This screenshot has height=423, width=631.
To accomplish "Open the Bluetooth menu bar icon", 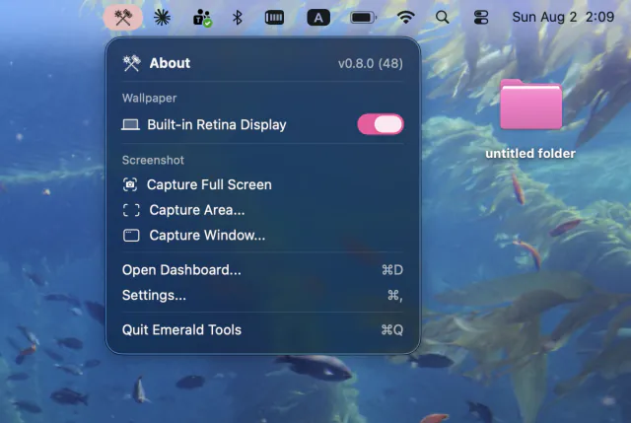I will [x=238, y=18].
